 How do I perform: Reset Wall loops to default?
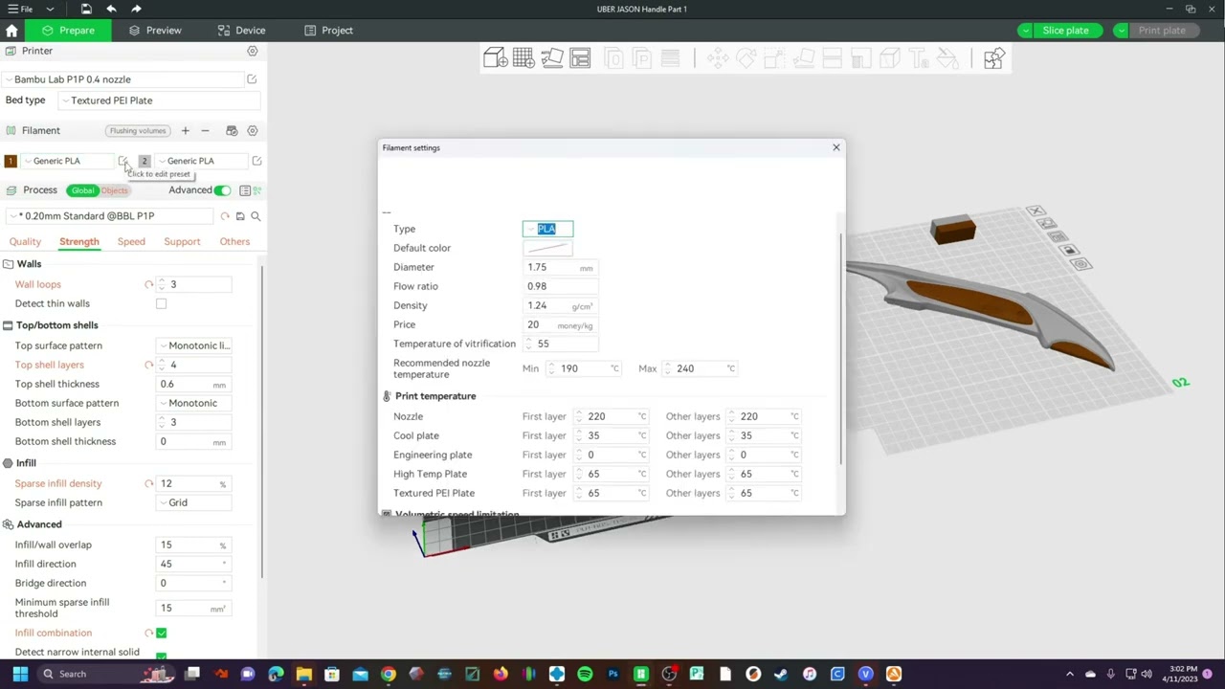click(148, 284)
